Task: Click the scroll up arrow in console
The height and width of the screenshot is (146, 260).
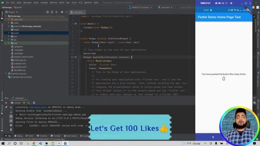Action: pyautogui.click(x=11, y=107)
